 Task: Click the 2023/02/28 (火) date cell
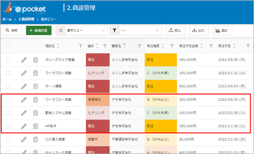point(232,113)
